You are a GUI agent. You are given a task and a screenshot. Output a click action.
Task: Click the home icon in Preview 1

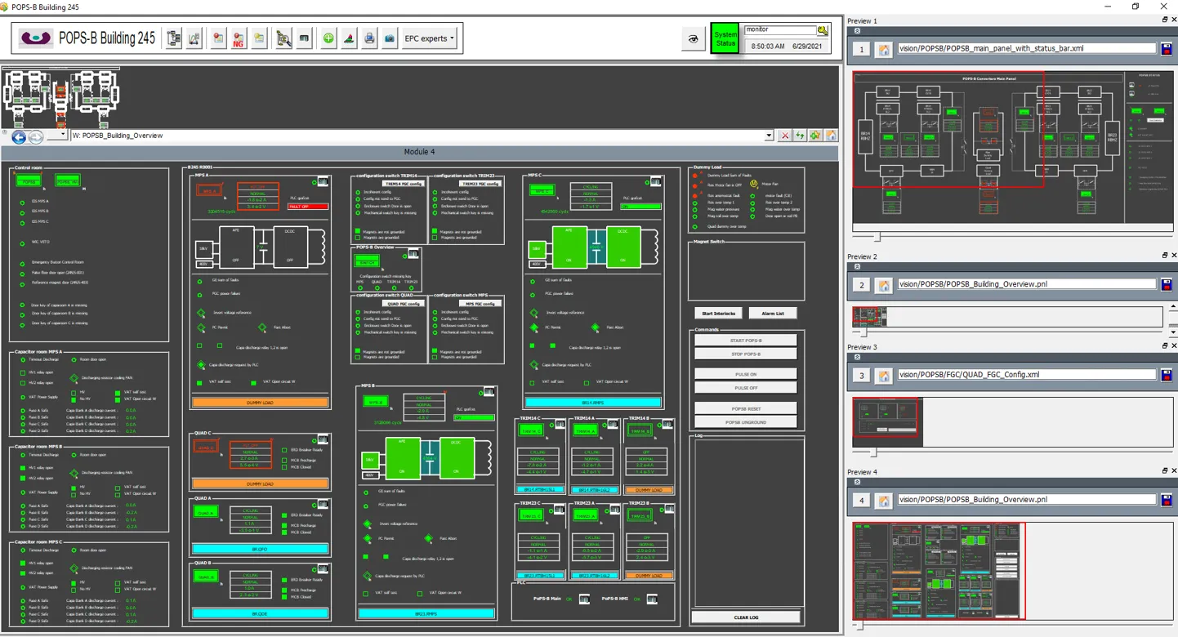pyautogui.click(x=883, y=49)
